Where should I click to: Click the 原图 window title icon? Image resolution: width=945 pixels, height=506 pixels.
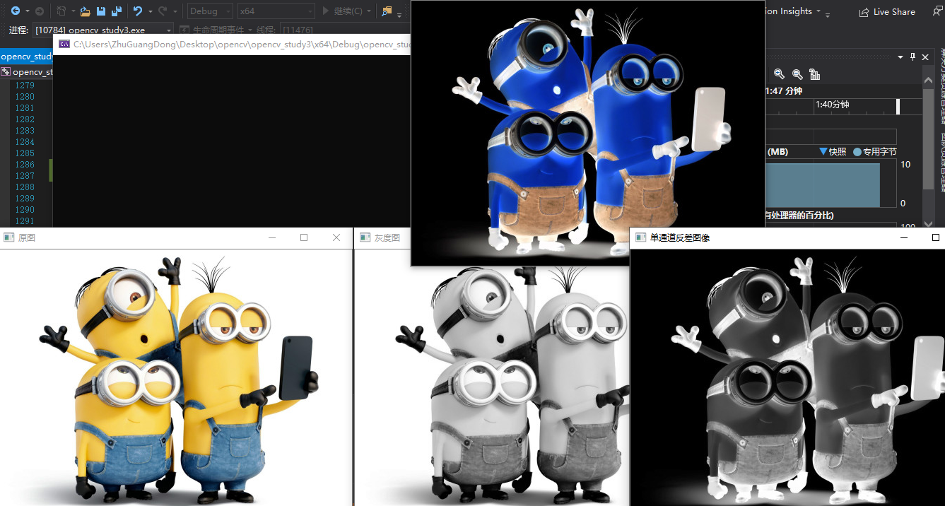pyautogui.click(x=9, y=237)
